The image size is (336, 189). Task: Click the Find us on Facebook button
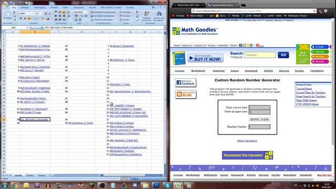pos(185,83)
